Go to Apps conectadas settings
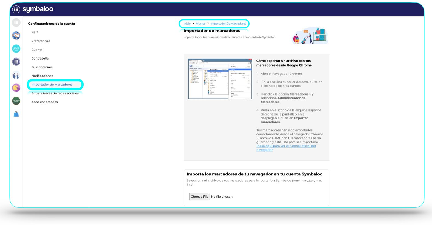432x225 pixels. (45, 102)
